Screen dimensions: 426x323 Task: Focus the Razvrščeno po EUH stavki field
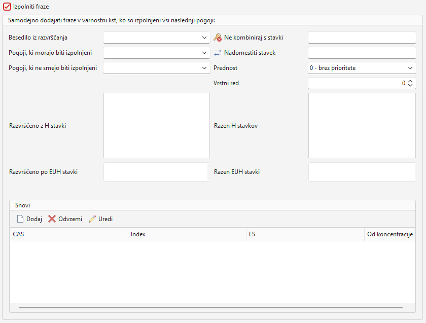(x=157, y=172)
